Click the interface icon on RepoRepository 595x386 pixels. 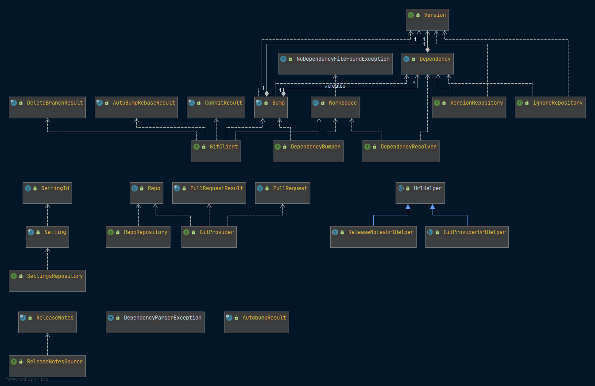[x=111, y=232]
